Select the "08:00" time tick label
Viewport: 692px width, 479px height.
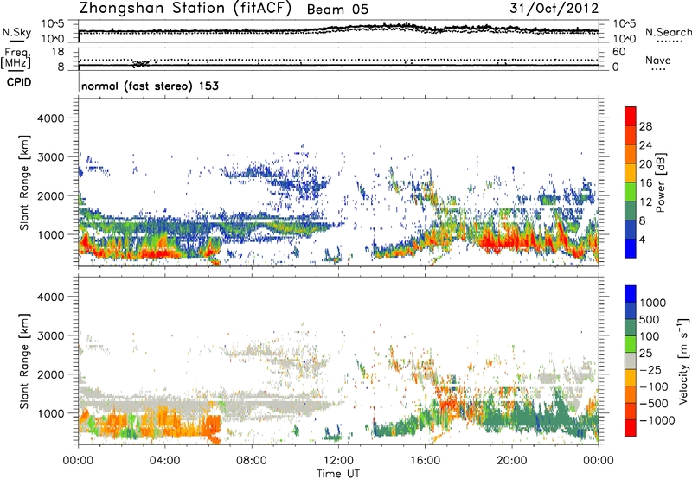pyautogui.click(x=252, y=461)
